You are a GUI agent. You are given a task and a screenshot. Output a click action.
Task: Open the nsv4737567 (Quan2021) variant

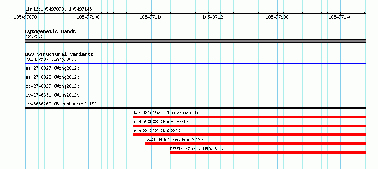coord(197,148)
